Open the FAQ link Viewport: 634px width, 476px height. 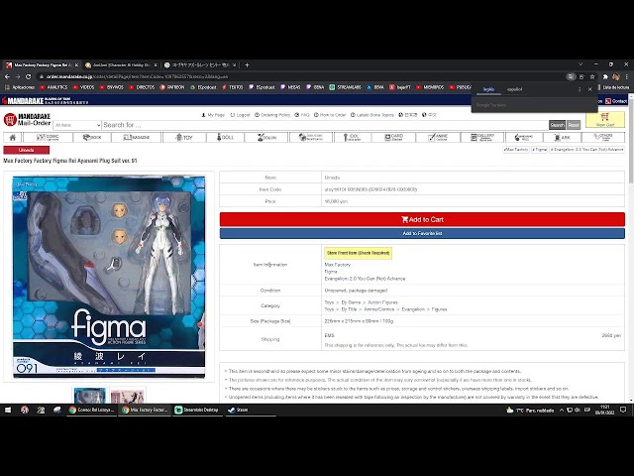pyautogui.click(x=302, y=115)
